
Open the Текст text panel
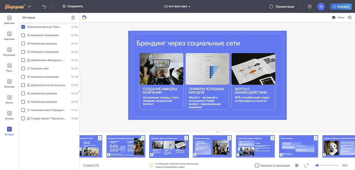(9, 68)
